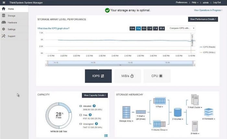Screen dimensions: 227x139
Task: Select the 30d time range toggle
Action: pyautogui.click(x=162, y=29)
